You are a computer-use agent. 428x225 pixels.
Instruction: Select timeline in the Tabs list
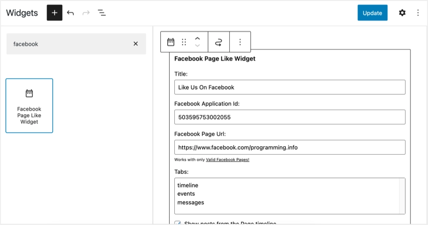tap(188, 185)
